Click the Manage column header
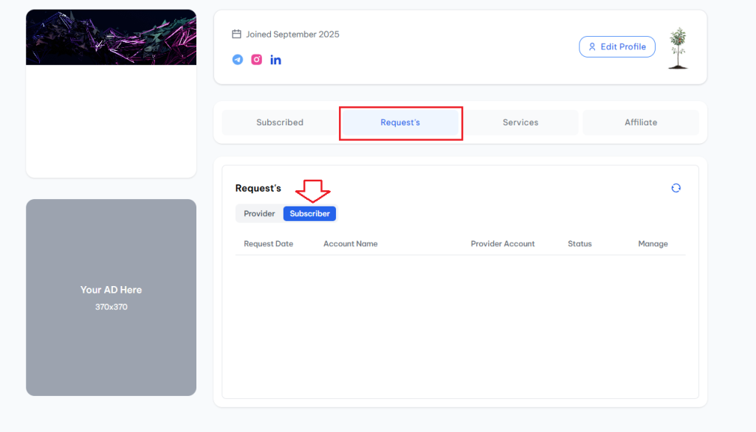 (653, 244)
